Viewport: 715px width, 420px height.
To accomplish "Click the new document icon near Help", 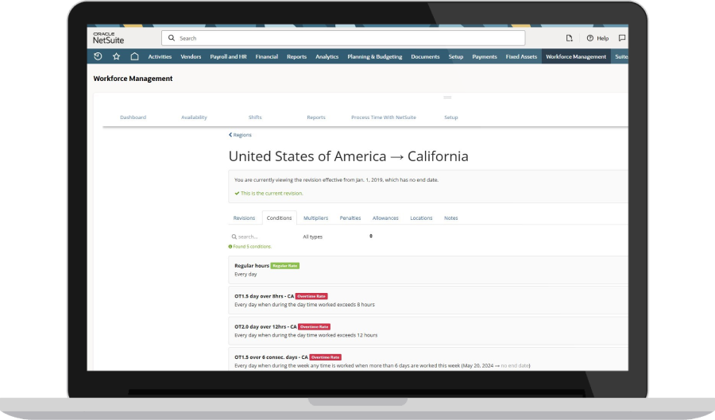I will [569, 38].
